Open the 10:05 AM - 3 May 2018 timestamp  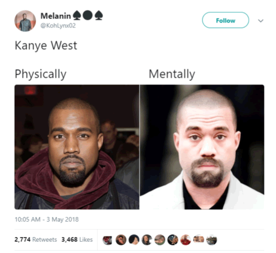46,220
